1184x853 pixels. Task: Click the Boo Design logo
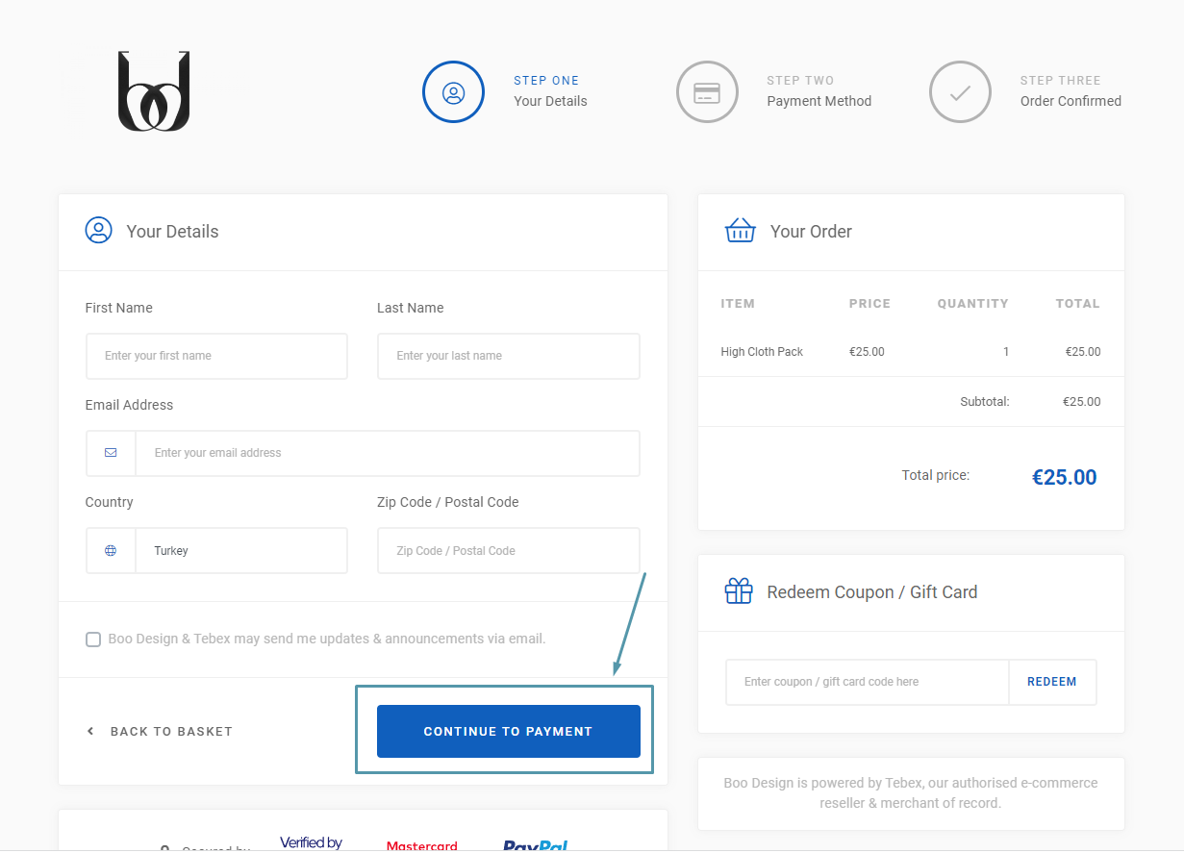pos(154,91)
